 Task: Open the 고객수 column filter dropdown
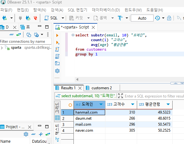(x=133, y=104)
